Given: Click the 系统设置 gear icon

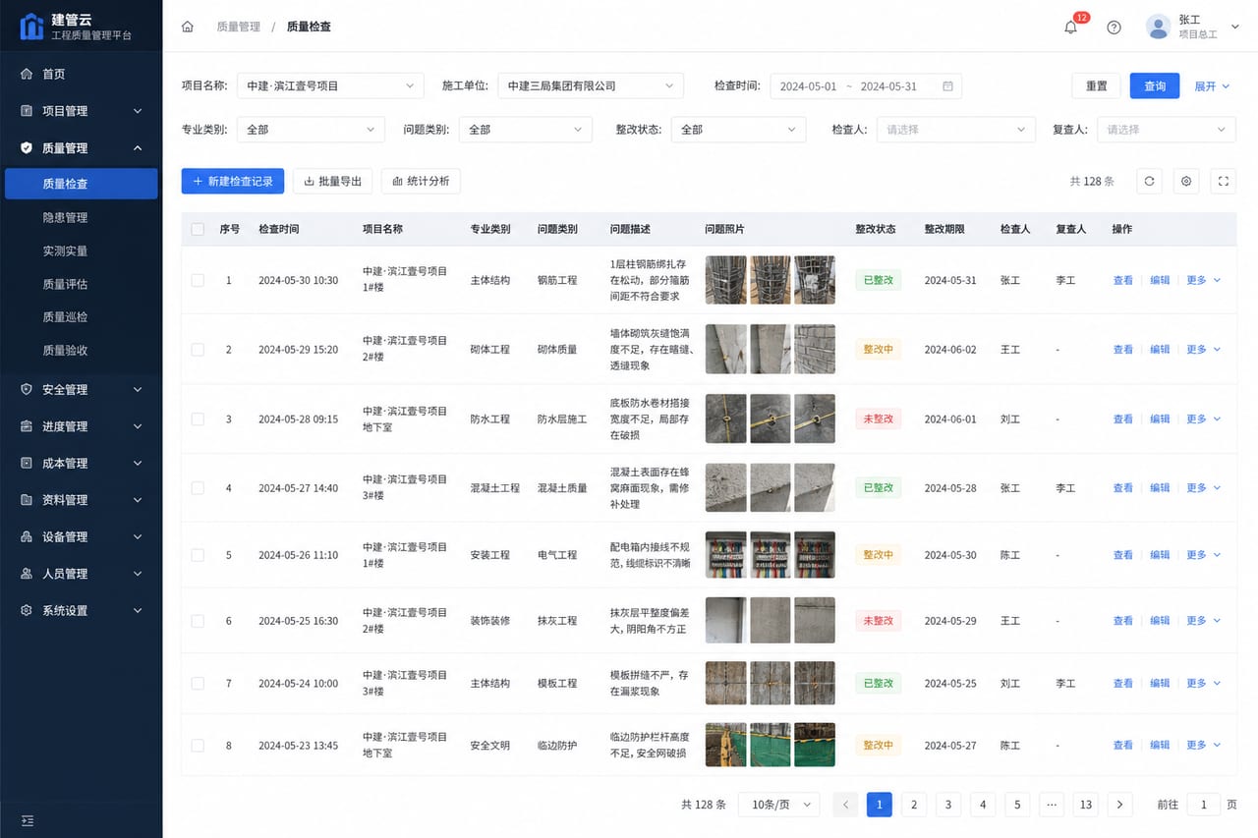Looking at the screenshot, I should tap(27, 610).
